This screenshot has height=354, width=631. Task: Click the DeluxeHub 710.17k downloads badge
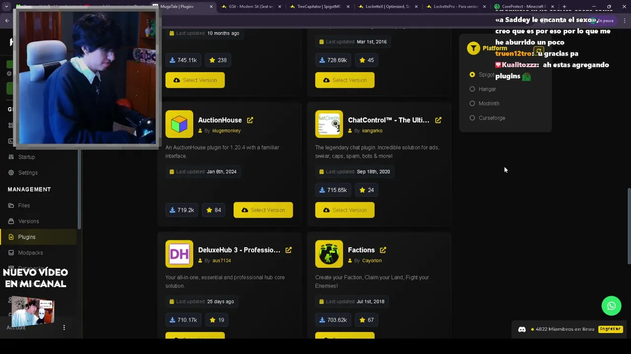(x=183, y=320)
